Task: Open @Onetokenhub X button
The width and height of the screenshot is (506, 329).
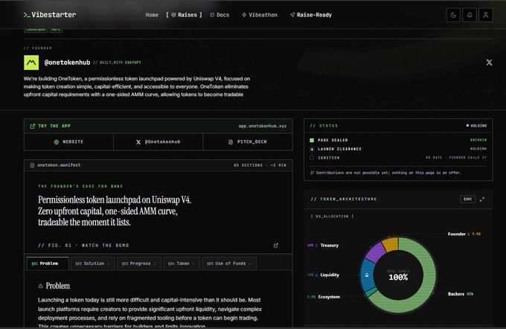Action: click(158, 141)
